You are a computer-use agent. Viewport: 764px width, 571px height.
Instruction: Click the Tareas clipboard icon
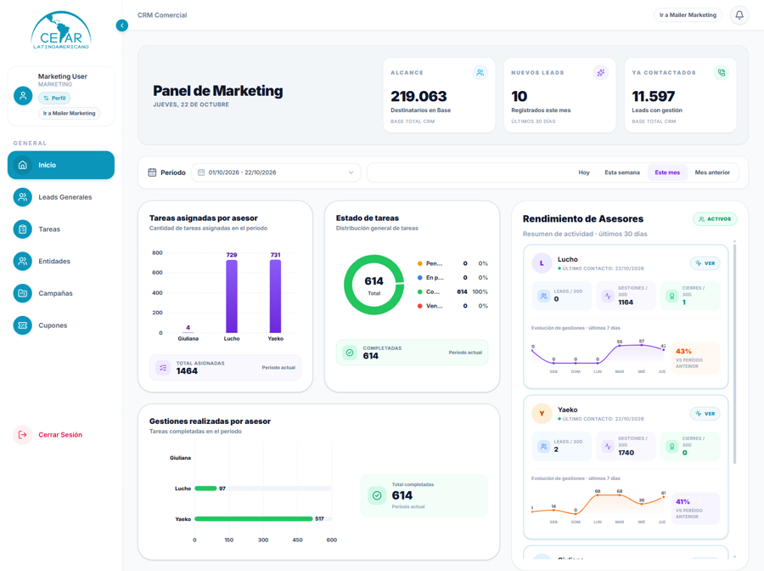(x=22, y=229)
